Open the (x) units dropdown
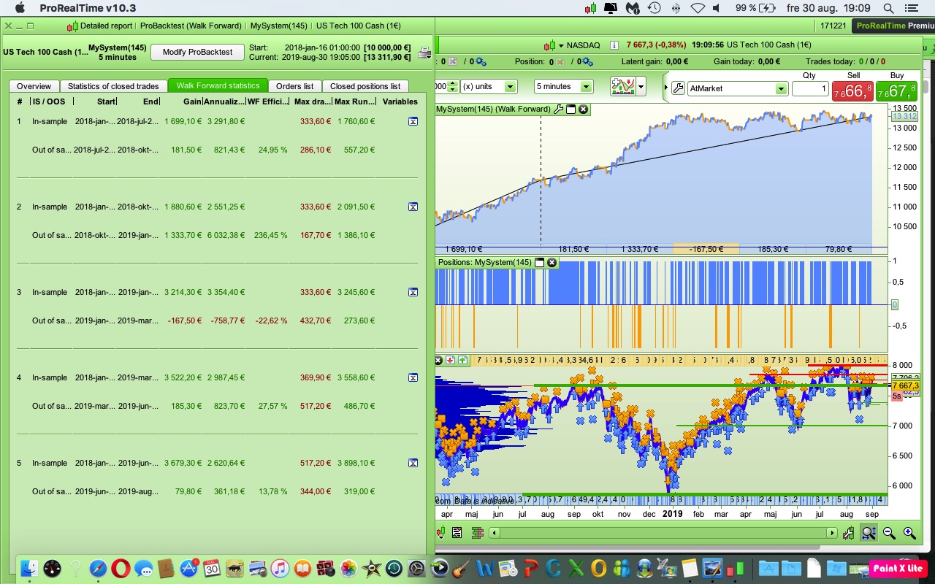This screenshot has width=935, height=584. (x=510, y=87)
